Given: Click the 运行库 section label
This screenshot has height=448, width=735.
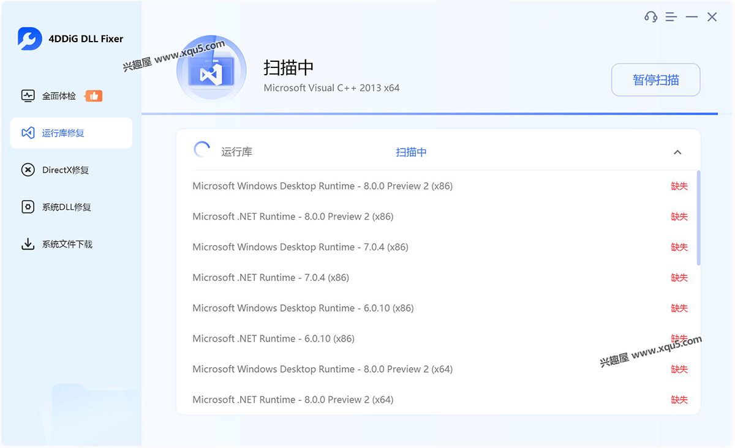Looking at the screenshot, I should (236, 152).
